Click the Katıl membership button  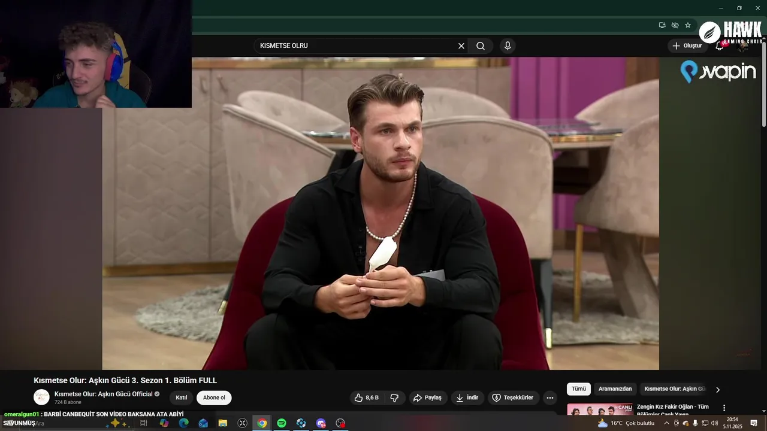(x=182, y=397)
